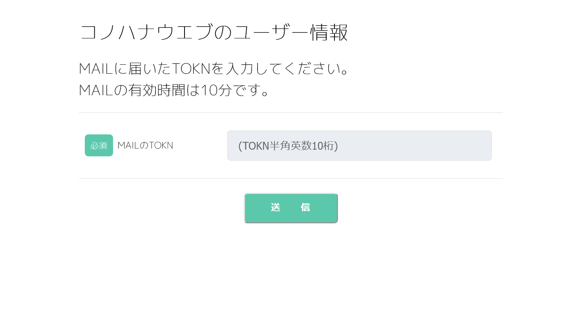Click the 送 character on the submit button
The height and width of the screenshot is (326, 581).
pos(276,207)
